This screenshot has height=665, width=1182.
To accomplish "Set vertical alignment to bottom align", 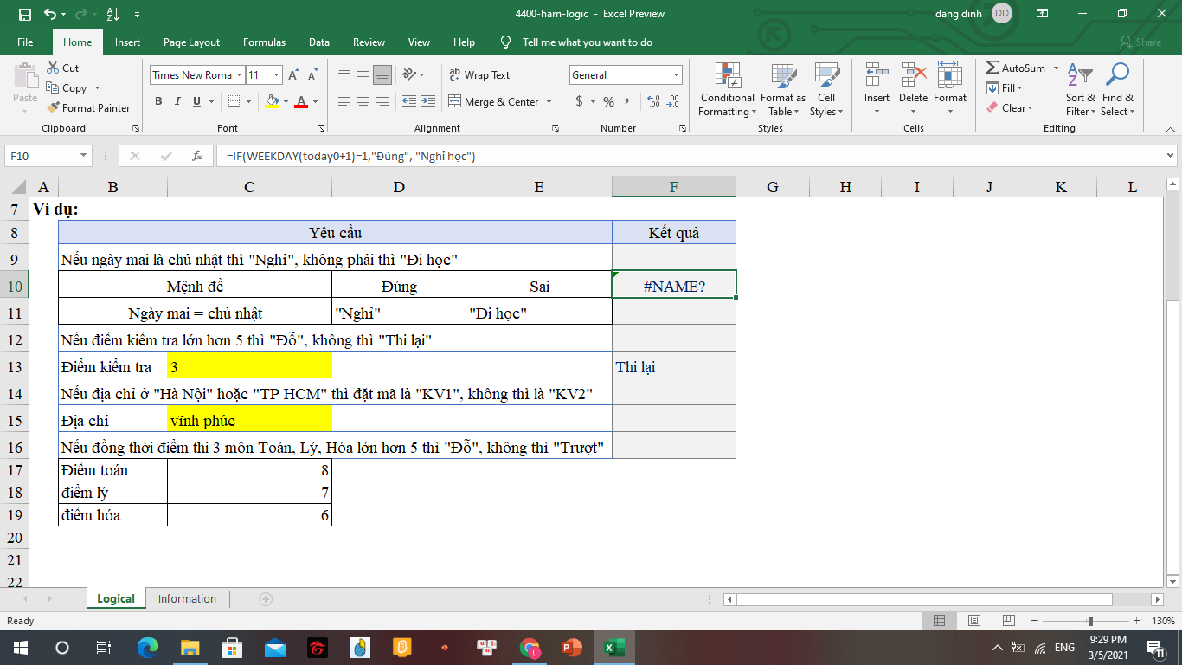I will click(x=382, y=75).
